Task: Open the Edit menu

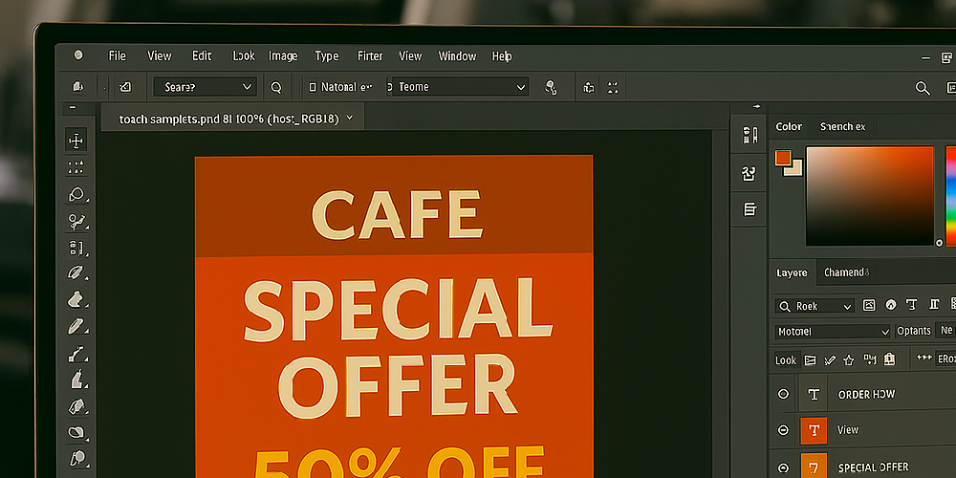Action: click(202, 56)
